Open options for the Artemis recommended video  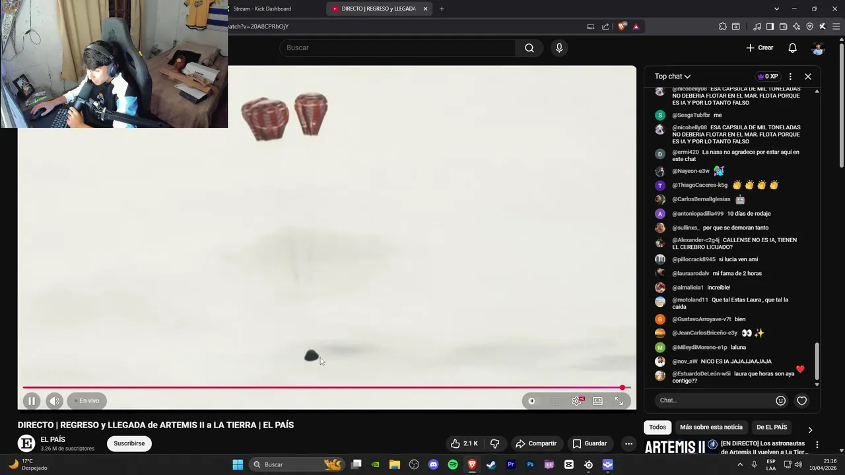[x=817, y=445]
